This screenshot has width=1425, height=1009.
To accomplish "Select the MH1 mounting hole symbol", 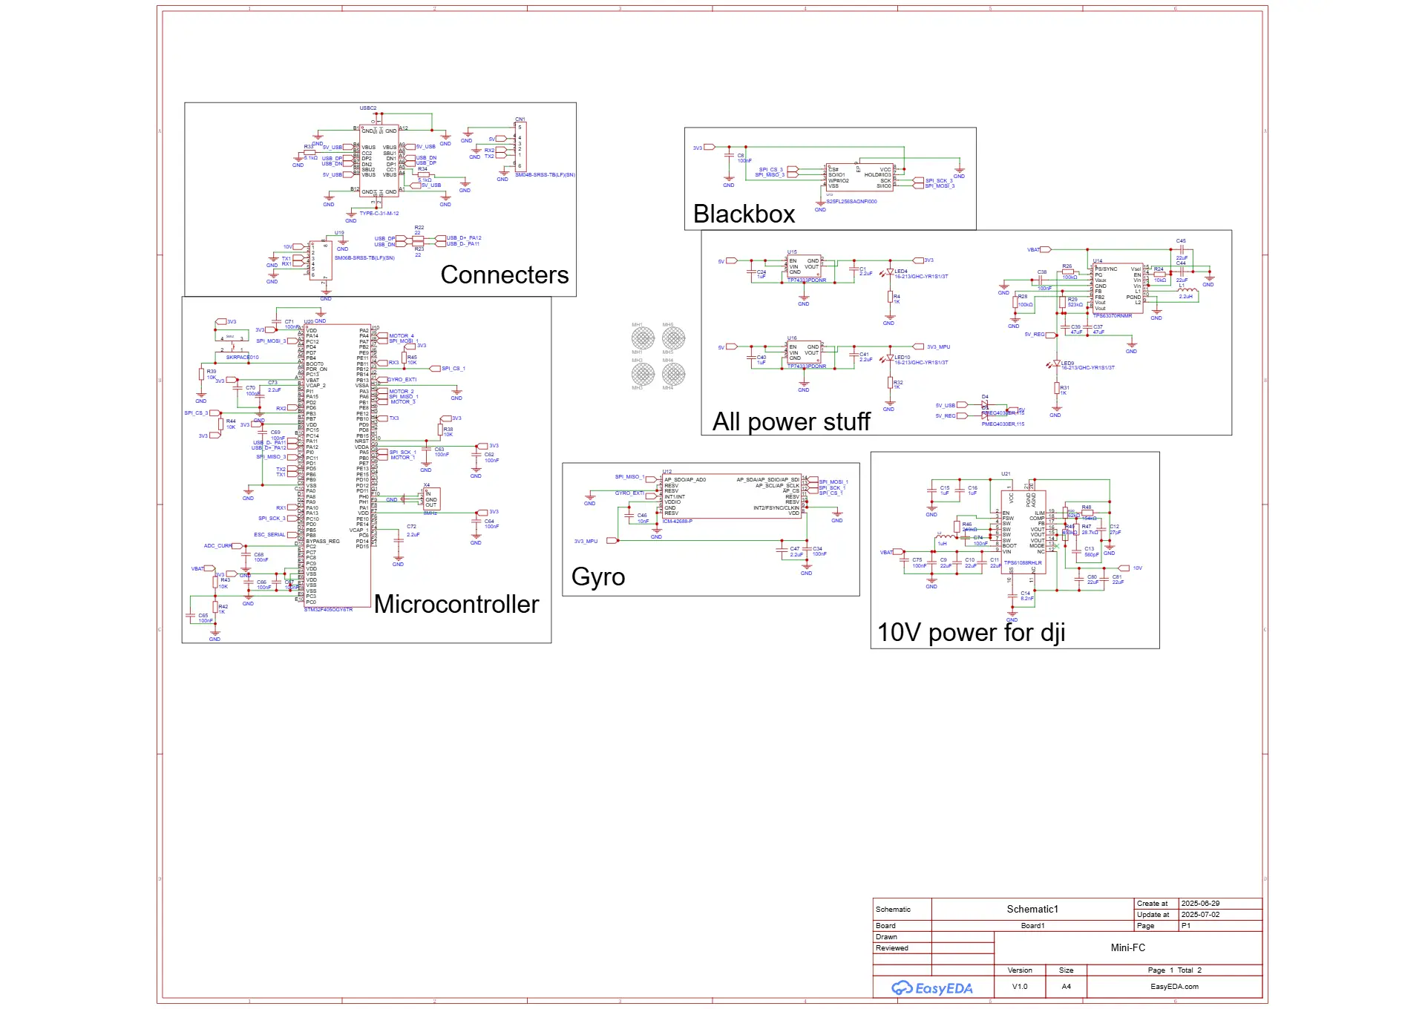I will point(643,339).
